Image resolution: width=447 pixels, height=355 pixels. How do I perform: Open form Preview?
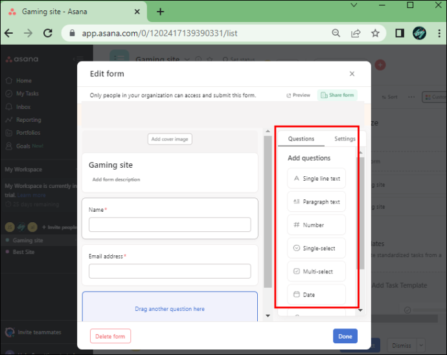coord(298,95)
